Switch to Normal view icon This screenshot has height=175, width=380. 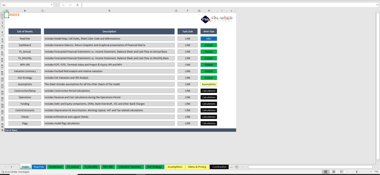325,172
